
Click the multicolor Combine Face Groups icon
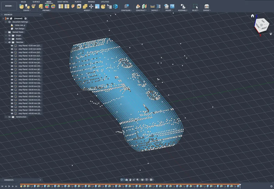(x=47, y=6)
